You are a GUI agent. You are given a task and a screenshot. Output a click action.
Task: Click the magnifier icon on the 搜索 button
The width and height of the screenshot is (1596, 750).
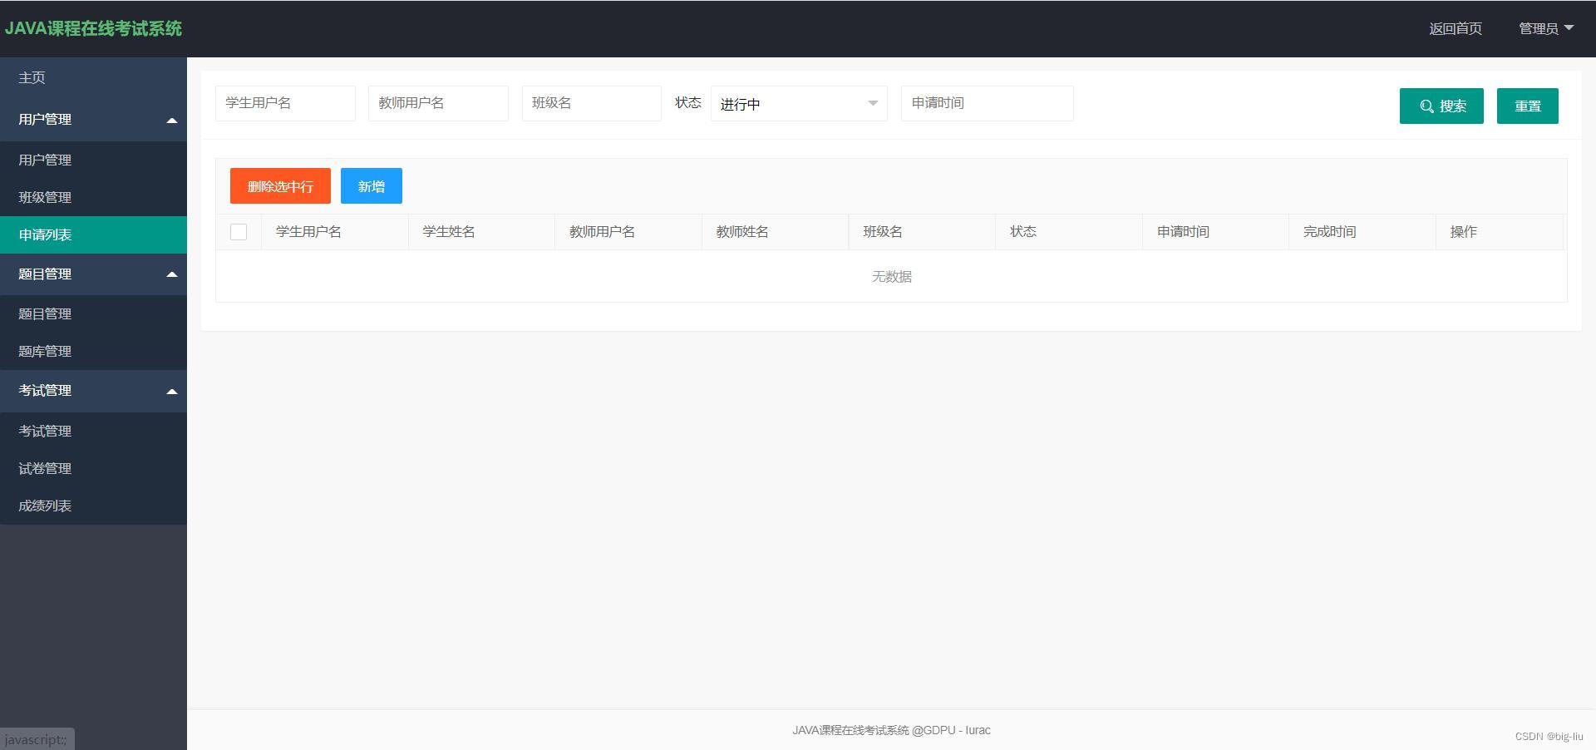tap(1426, 106)
